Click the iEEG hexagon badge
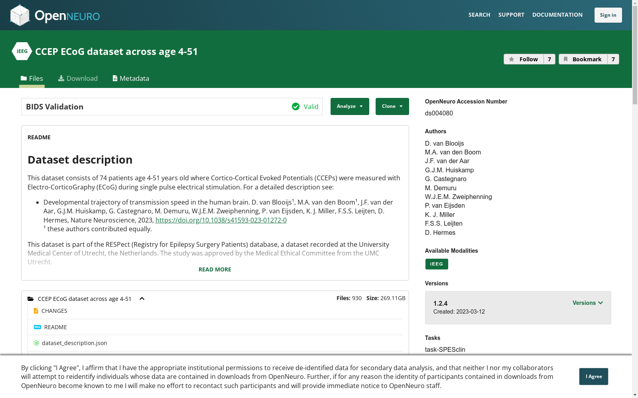Viewport: 638px width, 398px height. (22, 51)
